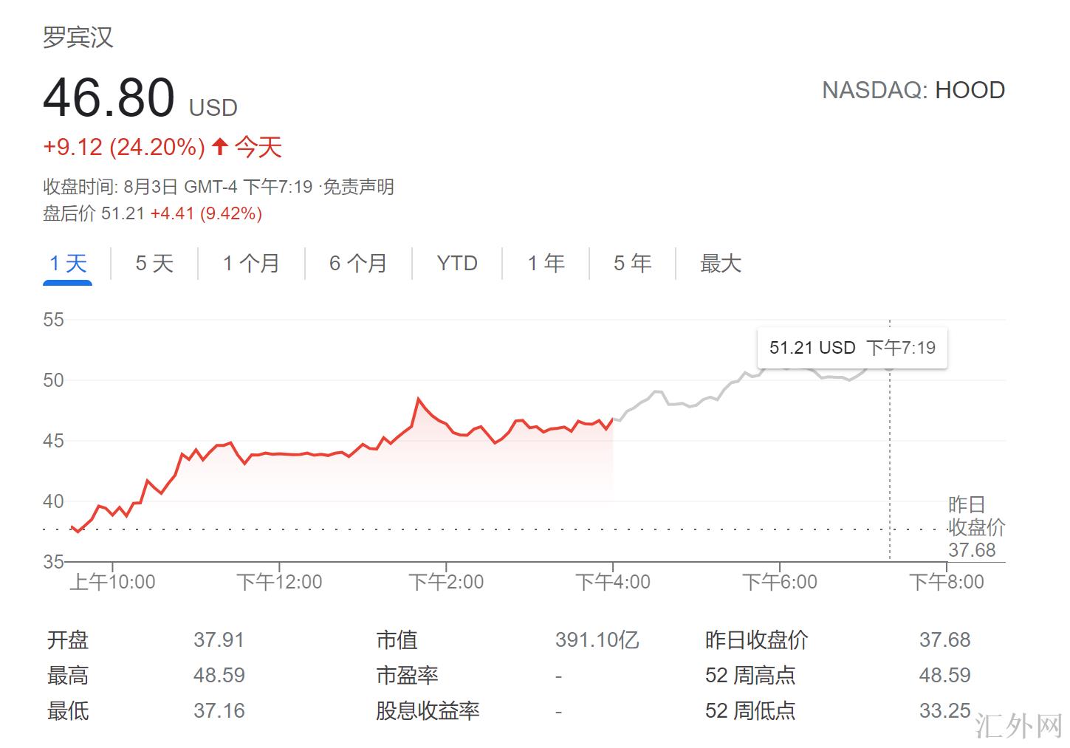Choose the 5 年 time range
The image size is (1070, 748).
(x=632, y=264)
